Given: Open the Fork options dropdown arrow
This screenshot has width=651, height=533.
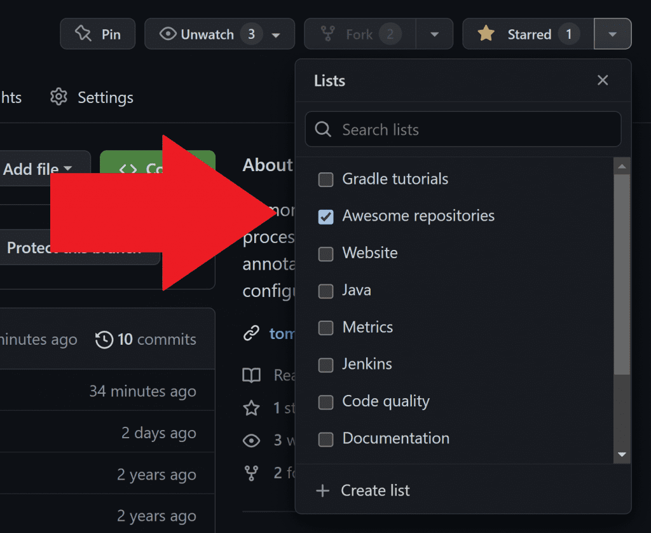Looking at the screenshot, I should [434, 34].
